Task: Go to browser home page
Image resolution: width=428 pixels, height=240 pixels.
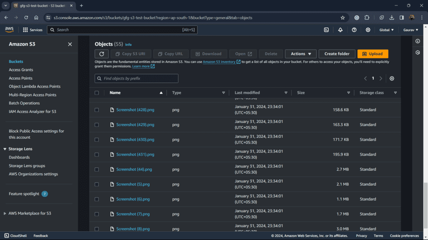Action: click(x=36, y=18)
